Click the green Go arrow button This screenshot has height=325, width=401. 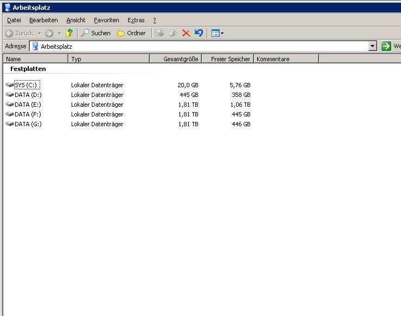point(386,46)
